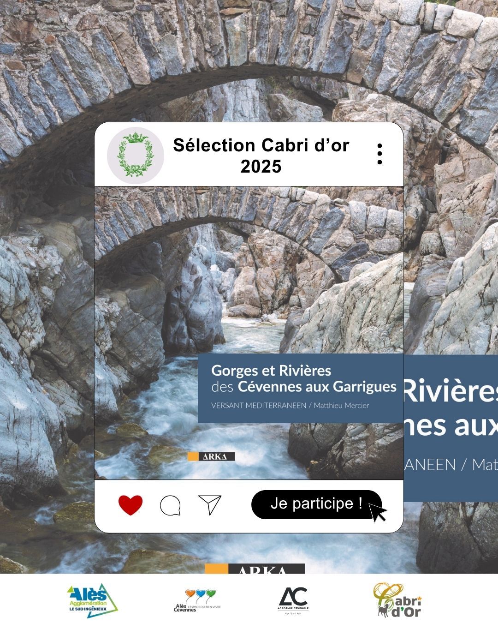Click the Sélection Cabri d'or 2025 title
This screenshot has width=498, height=623.
(261, 156)
